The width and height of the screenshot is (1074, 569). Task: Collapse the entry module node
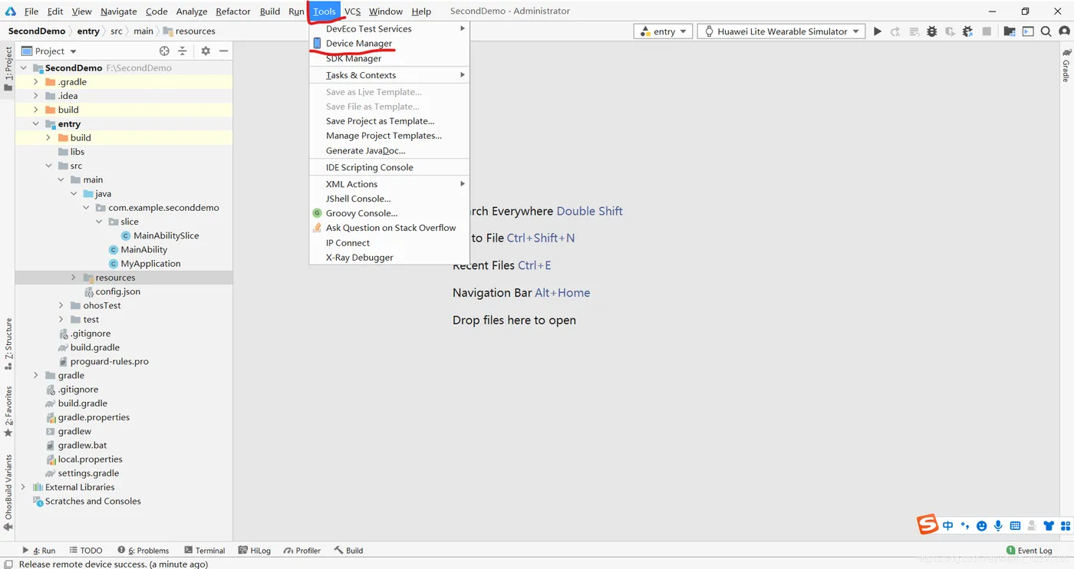(x=36, y=123)
